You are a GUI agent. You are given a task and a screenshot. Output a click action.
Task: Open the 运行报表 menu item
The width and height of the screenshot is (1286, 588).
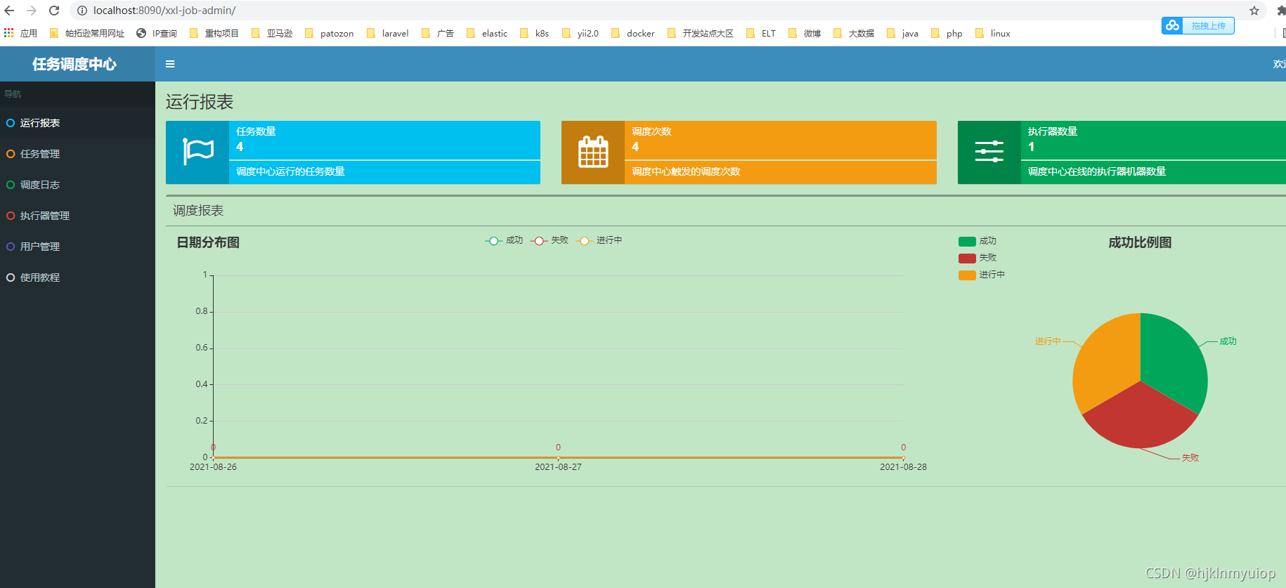(77, 123)
